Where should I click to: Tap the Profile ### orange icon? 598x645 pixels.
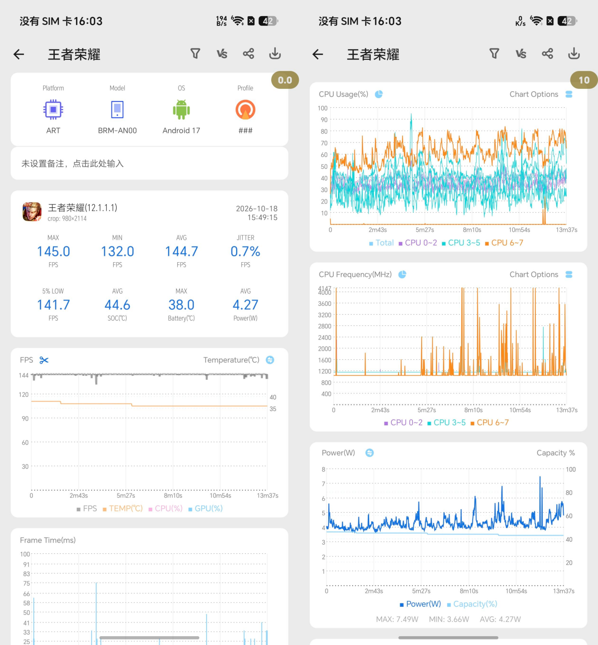pyautogui.click(x=245, y=110)
